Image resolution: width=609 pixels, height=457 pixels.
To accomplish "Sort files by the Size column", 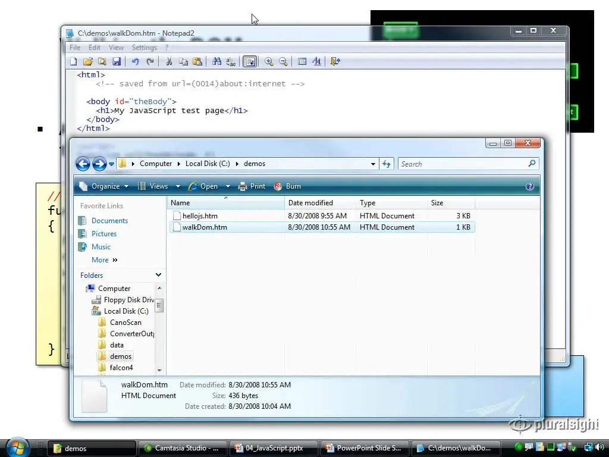I will point(451,203).
